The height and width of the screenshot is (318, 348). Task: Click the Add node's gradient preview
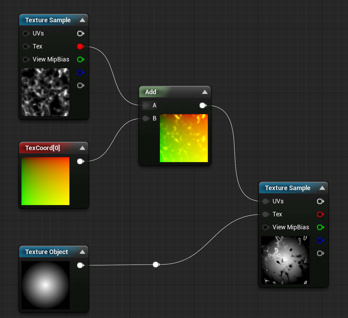coord(184,138)
